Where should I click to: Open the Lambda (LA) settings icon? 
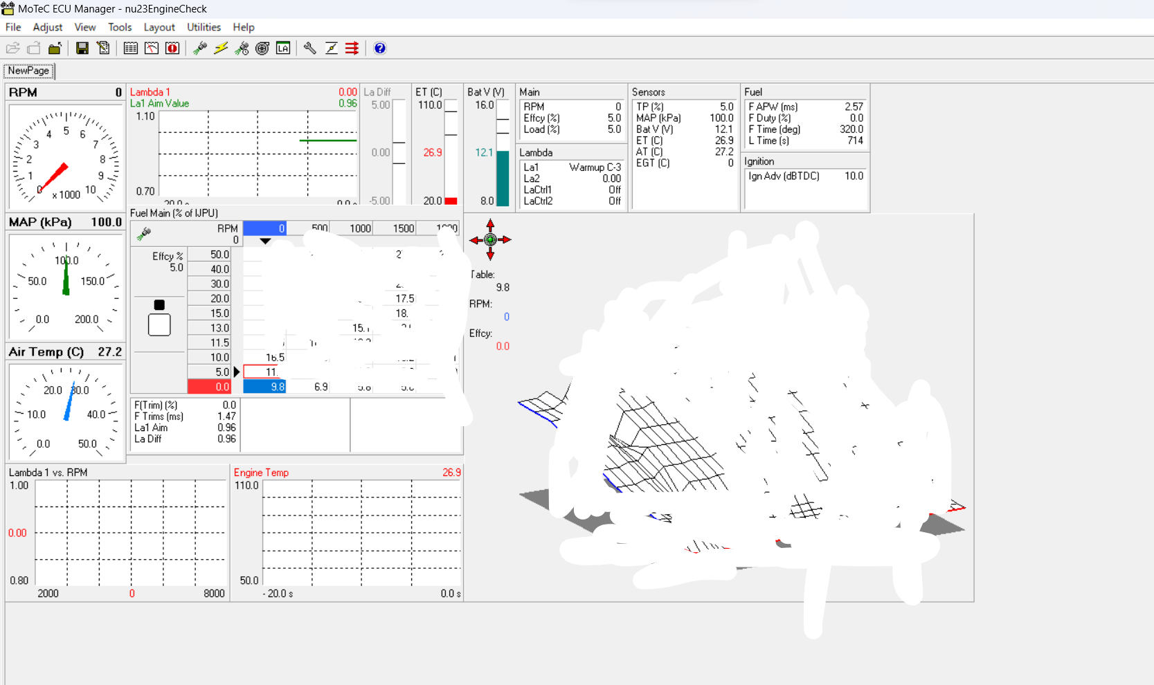(283, 48)
